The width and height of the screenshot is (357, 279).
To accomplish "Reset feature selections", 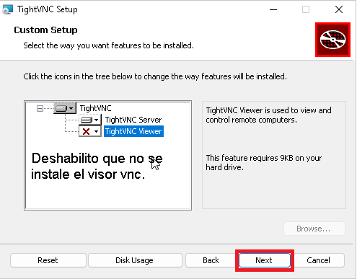I will [x=48, y=260].
